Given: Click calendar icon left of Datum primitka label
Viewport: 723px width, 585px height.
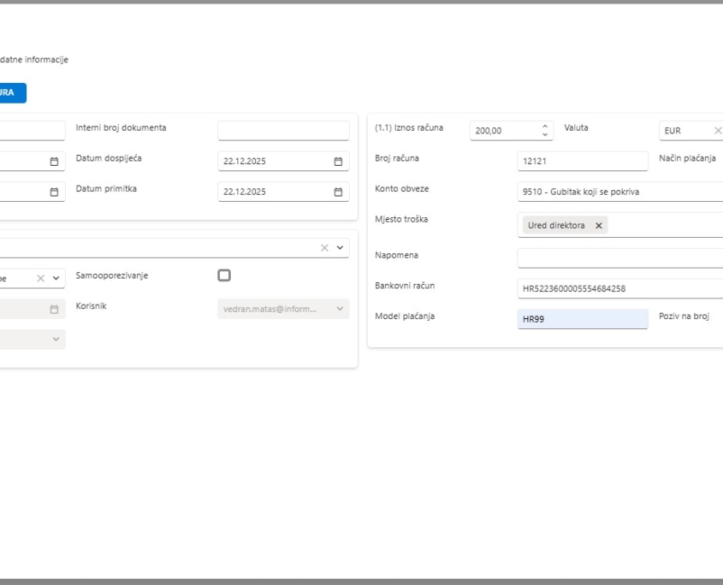Looking at the screenshot, I should 54,192.
